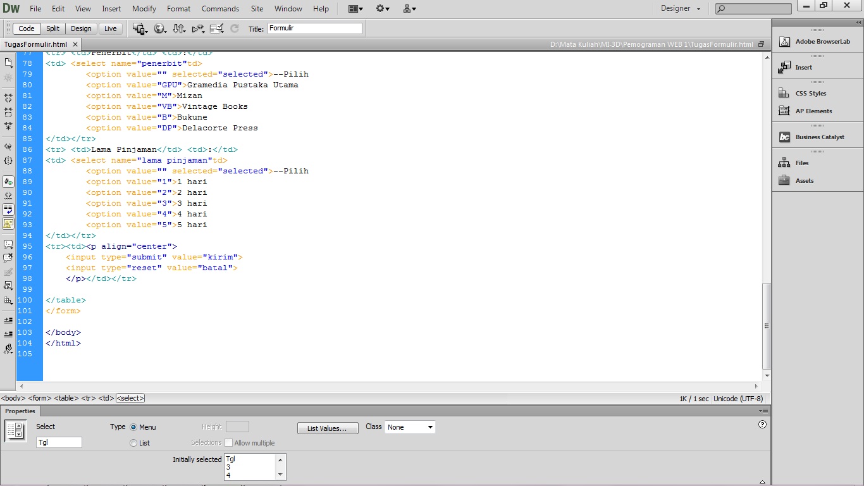Viewport: 864px width, 486px height.
Task: Open Properties panel options menu icon
Action: click(764, 411)
